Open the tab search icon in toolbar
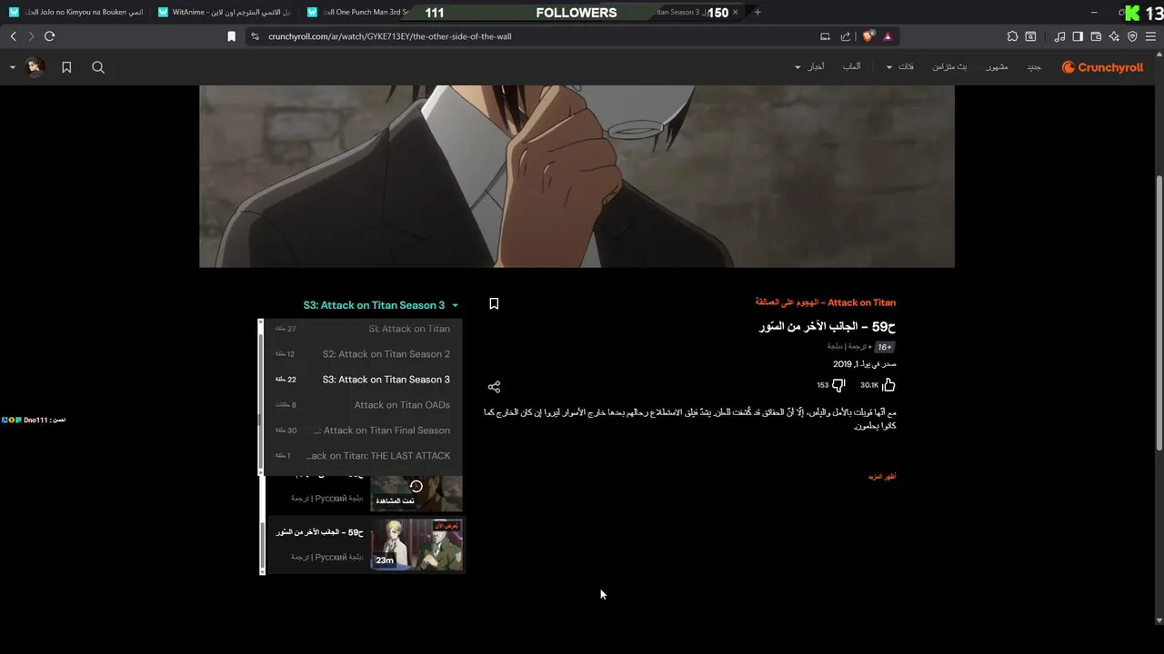 (1030, 36)
